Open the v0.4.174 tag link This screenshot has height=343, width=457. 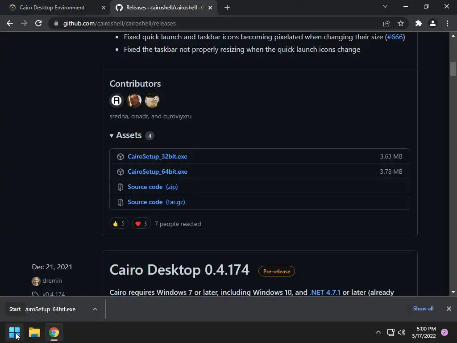[x=54, y=294]
